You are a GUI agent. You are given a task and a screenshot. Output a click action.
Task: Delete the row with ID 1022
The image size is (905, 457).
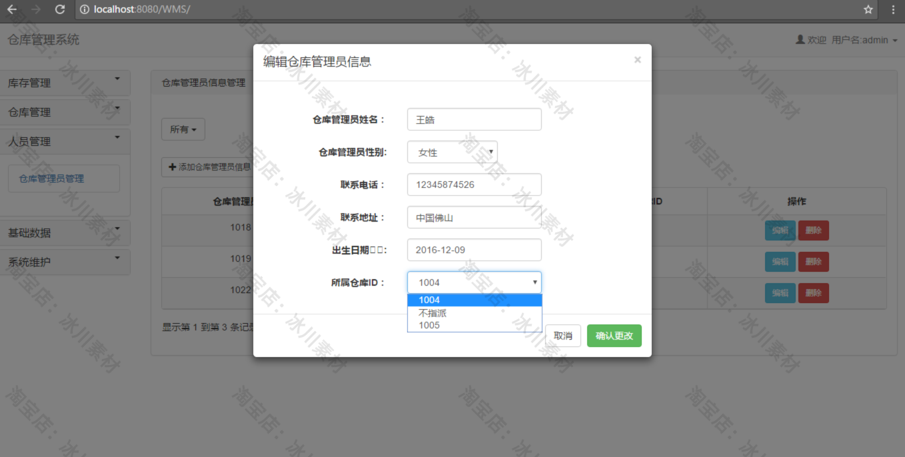coord(813,293)
